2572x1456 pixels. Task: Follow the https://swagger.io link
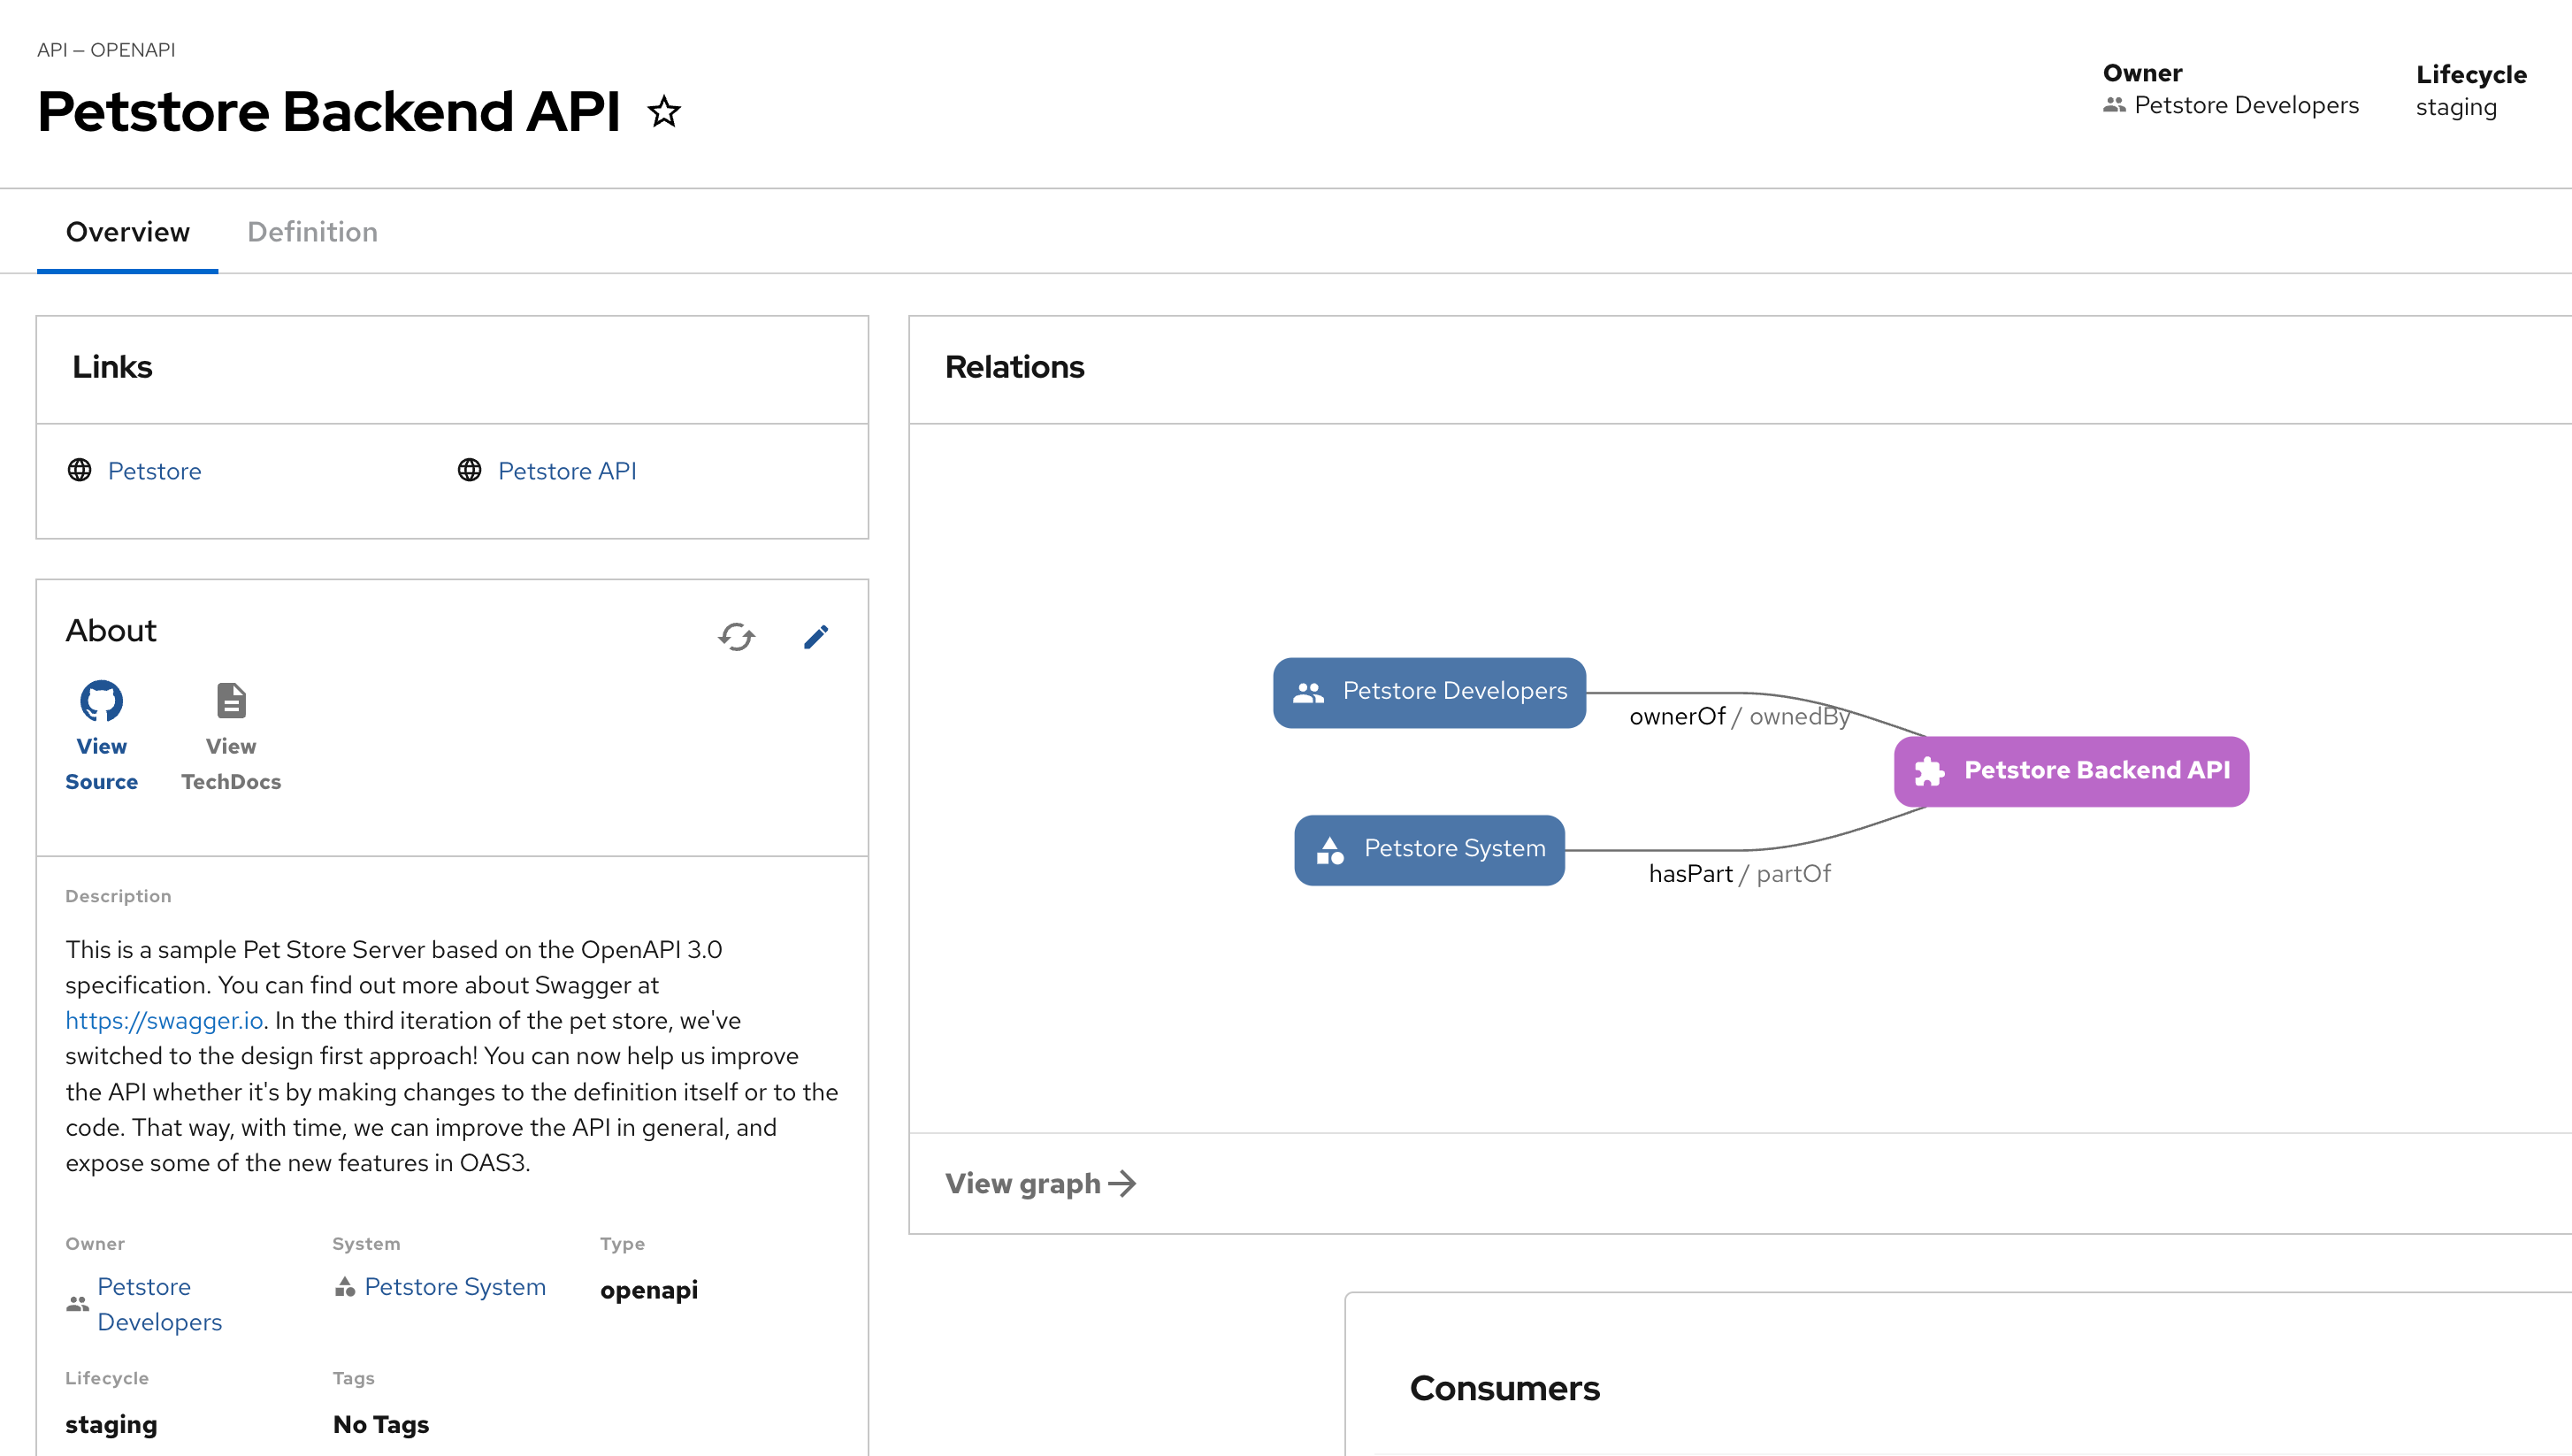pos(165,1021)
